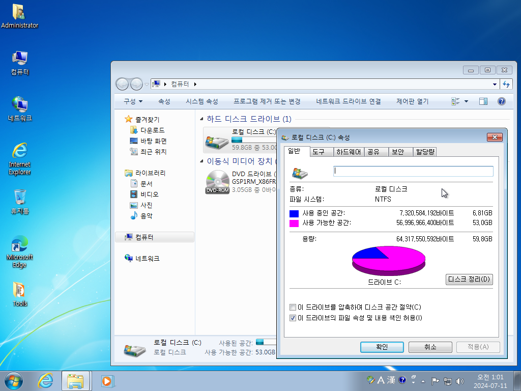Click the refresh button beside the address bar
The width and height of the screenshot is (521, 391).
click(506, 84)
